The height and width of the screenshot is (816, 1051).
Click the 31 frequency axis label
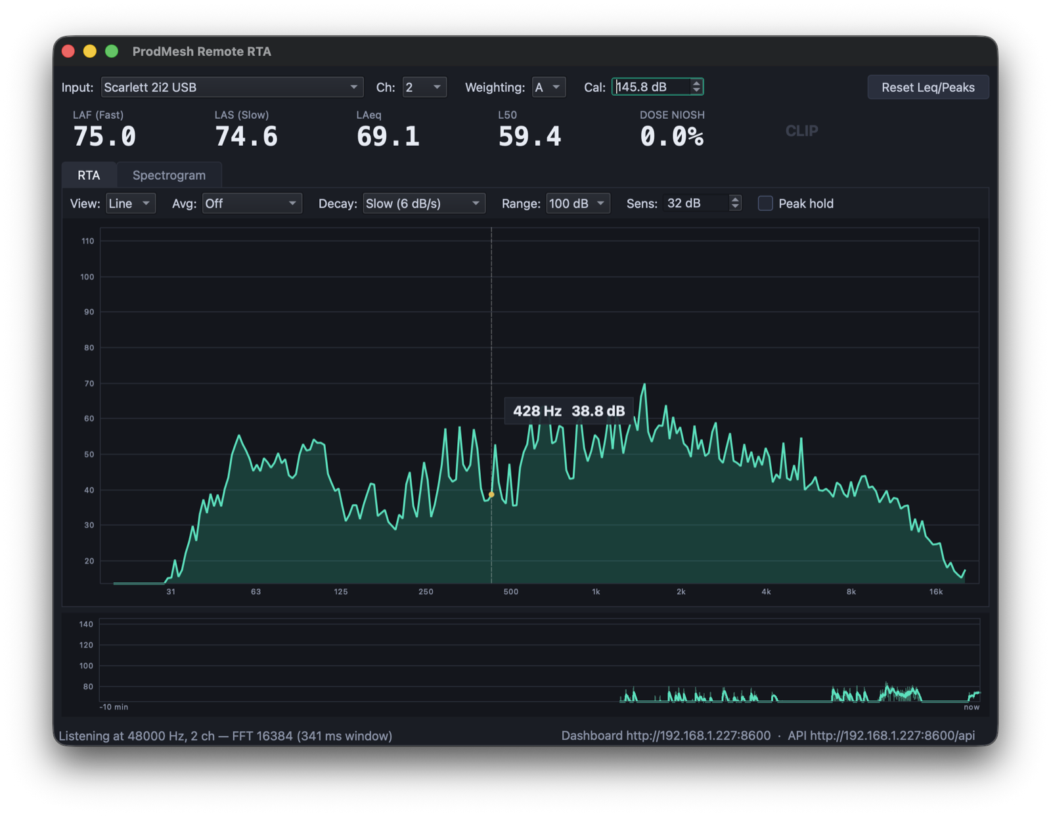171,591
